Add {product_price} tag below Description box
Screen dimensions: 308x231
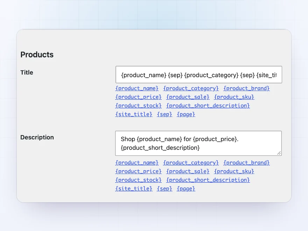[139, 171]
